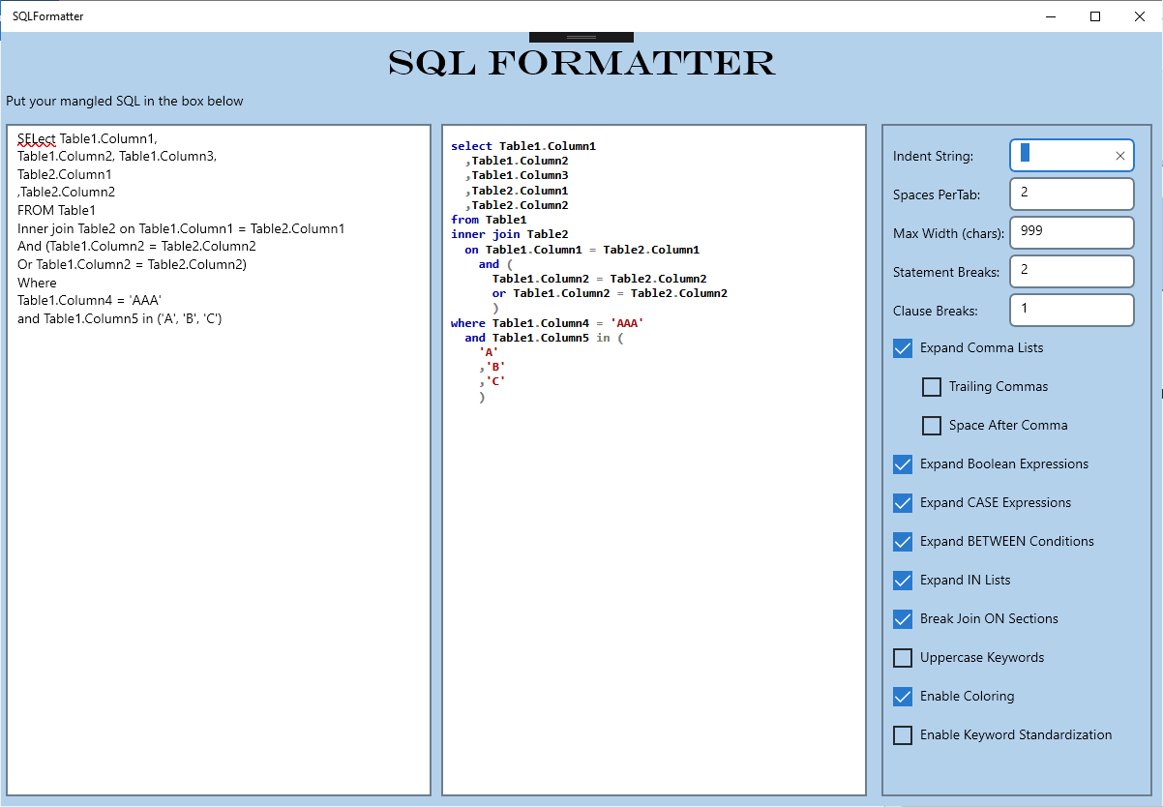Select the Statement Breaks input box
This screenshot has height=807, width=1163.
tap(1071, 272)
